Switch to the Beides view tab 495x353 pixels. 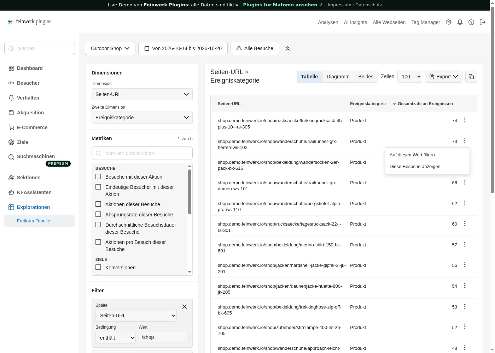[366, 77]
